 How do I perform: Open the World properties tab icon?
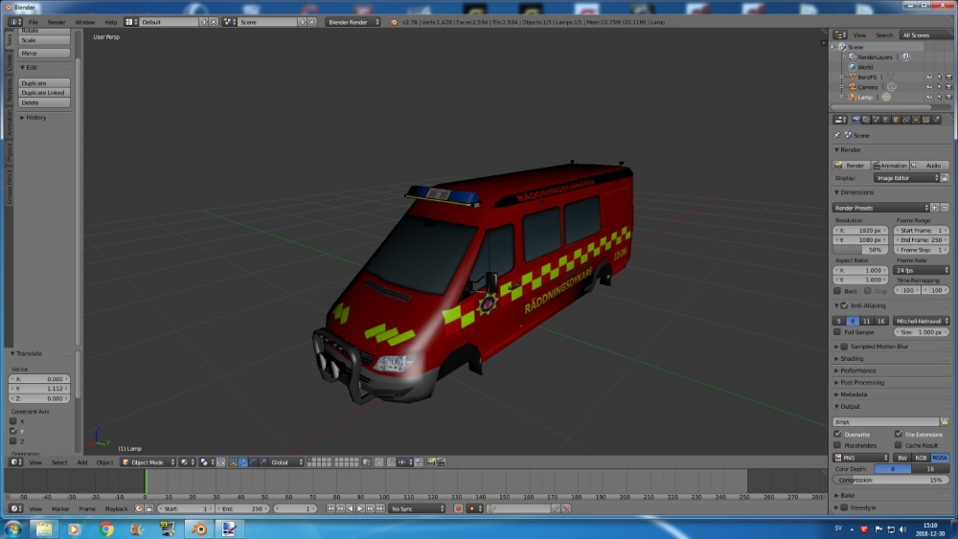[886, 120]
